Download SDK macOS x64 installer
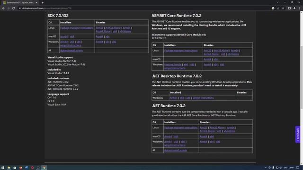303x170 pixels. click(72, 36)
